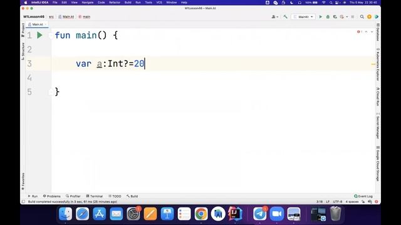Open the Database side panel
401x225 pixels.
378,32
